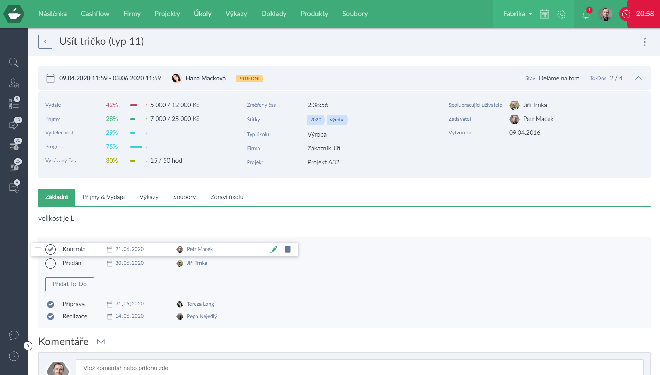Click the search magnifier in sidebar

[14, 63]
